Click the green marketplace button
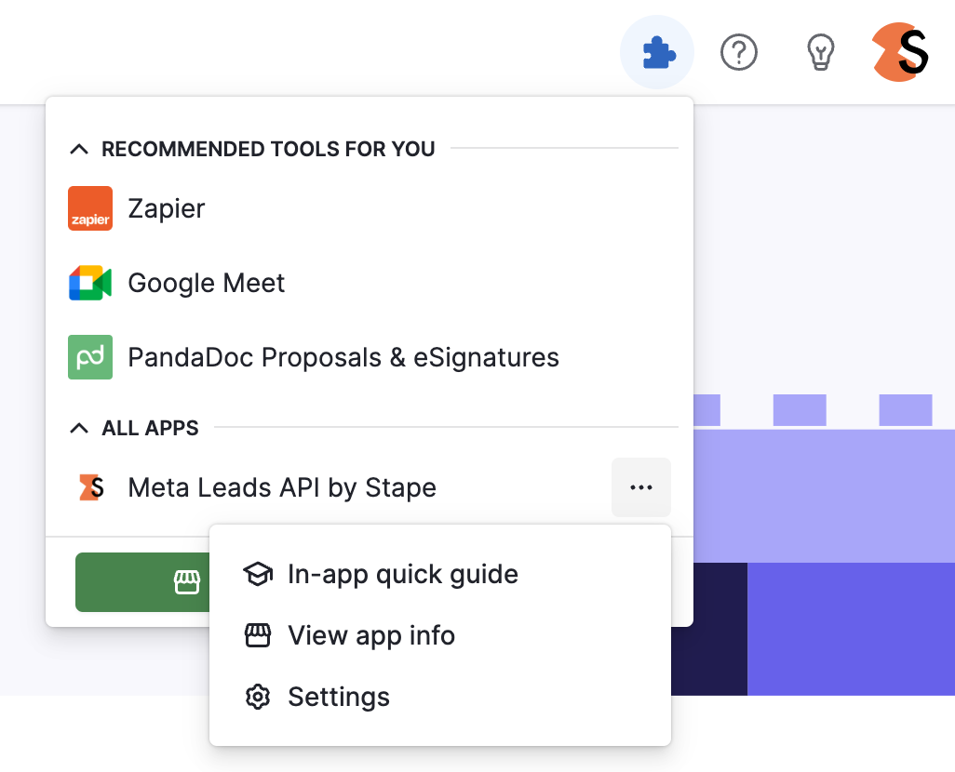The image size is (955, 772). pos(142,582)
